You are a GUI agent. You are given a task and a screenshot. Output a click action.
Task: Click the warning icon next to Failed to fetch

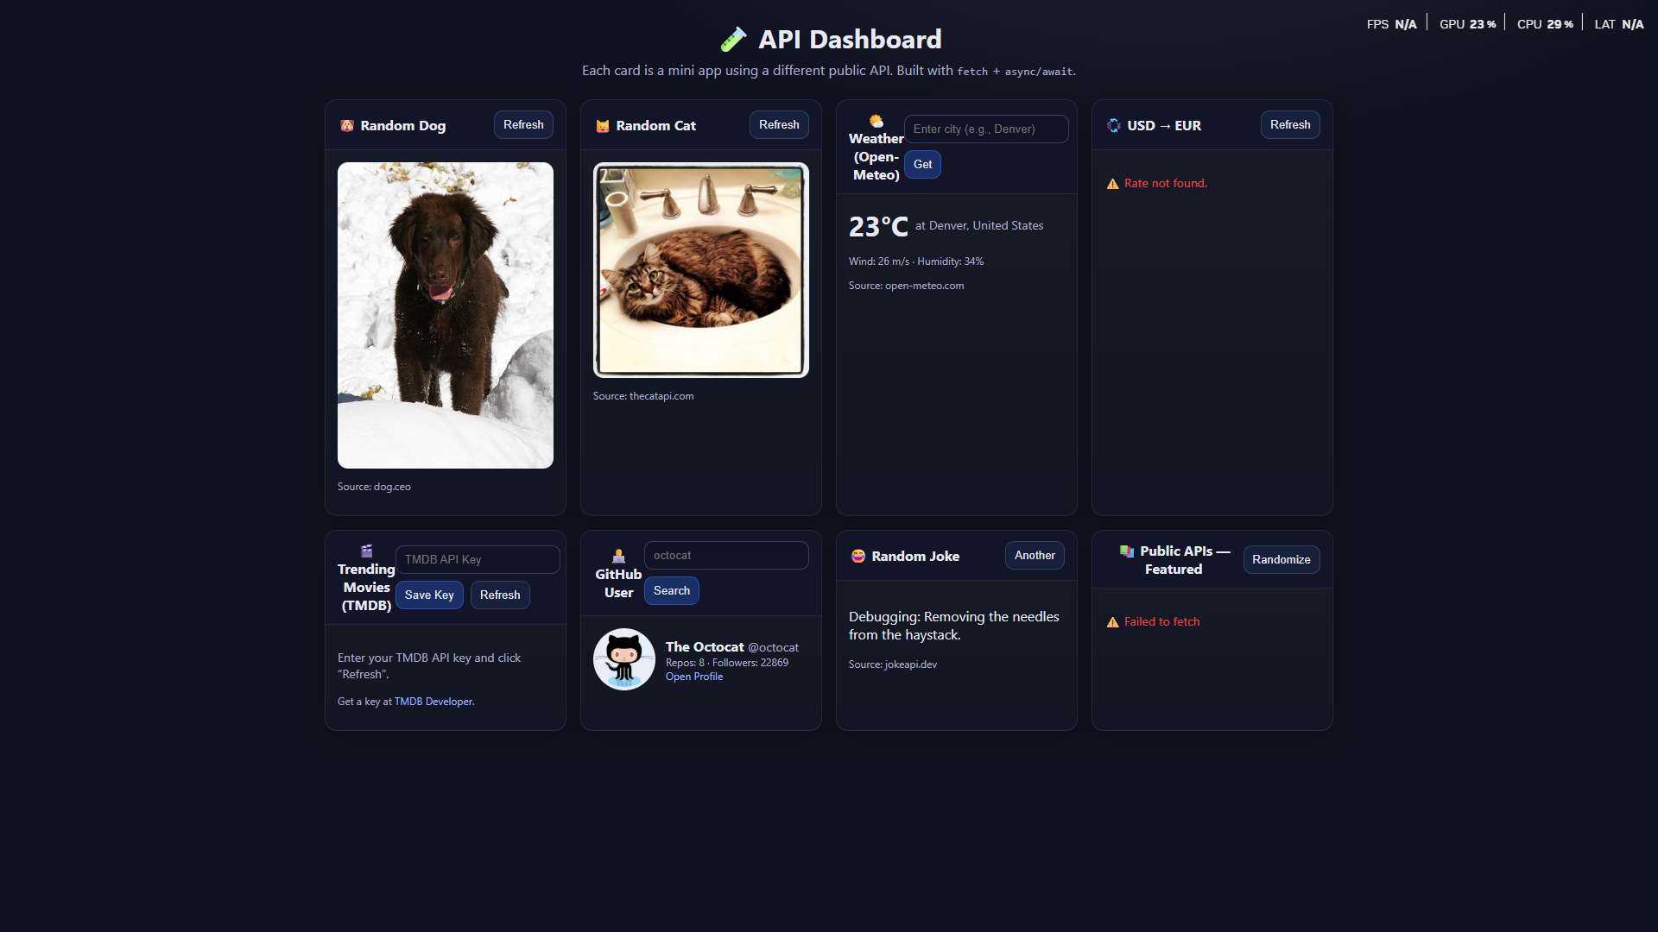pyautogui.click(x=1112, y=622)
